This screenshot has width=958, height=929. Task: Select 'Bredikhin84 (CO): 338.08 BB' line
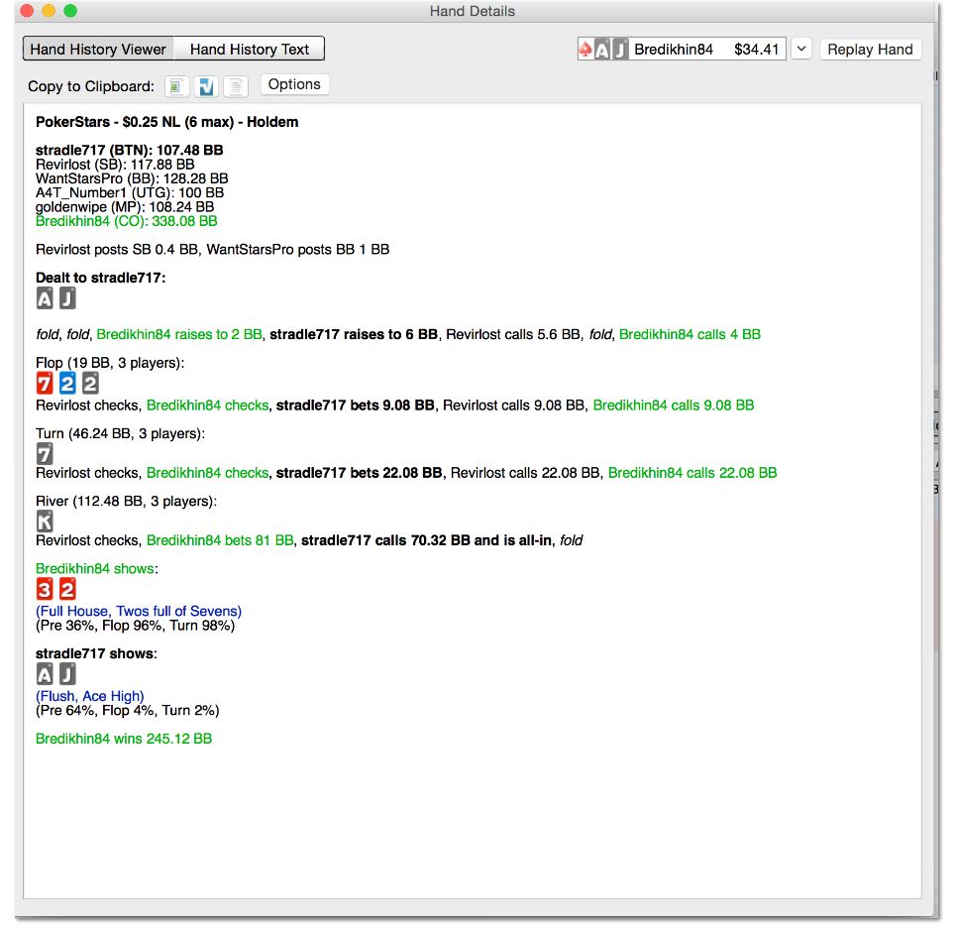[x=127, y=221]
